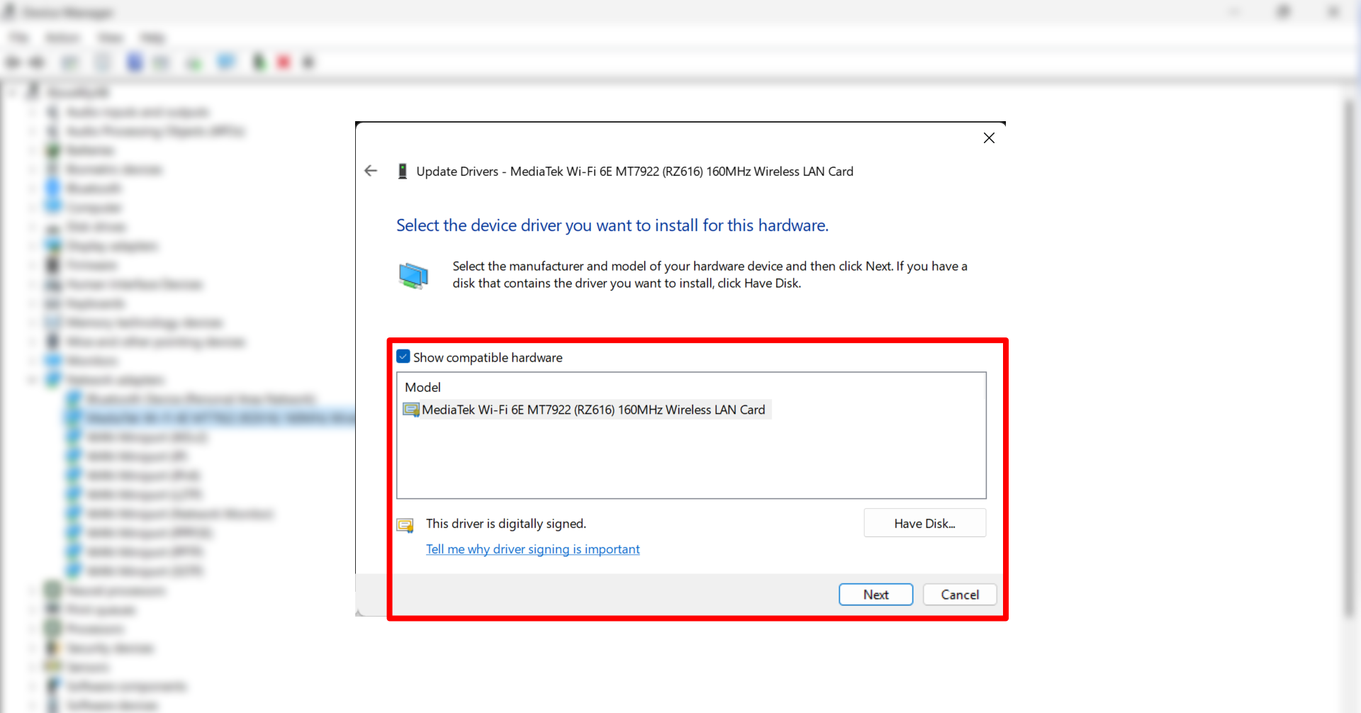This screenshot has width=1361, height=713.
Task: Click the back arrow in the Update Drivers dialog
Action: pos(371,171)
